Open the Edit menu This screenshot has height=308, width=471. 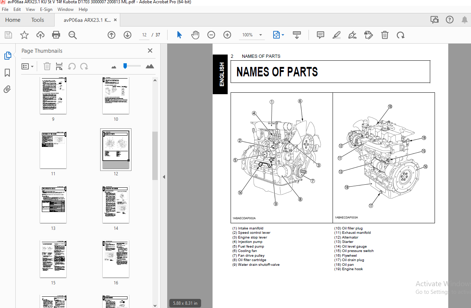coord(17,9)
